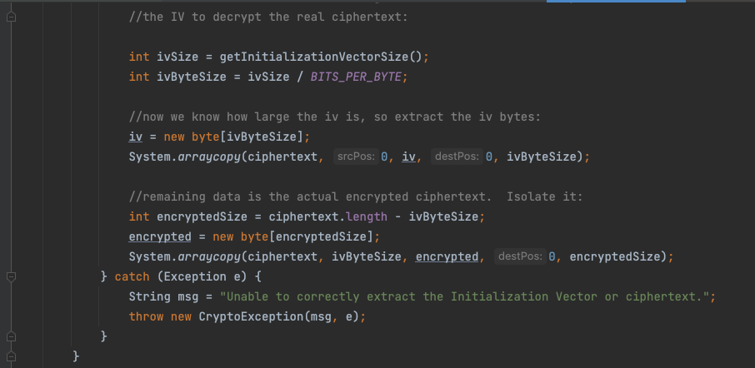The image size is (755, 368).
Task: Click the throw keyword
Action: 146,316
